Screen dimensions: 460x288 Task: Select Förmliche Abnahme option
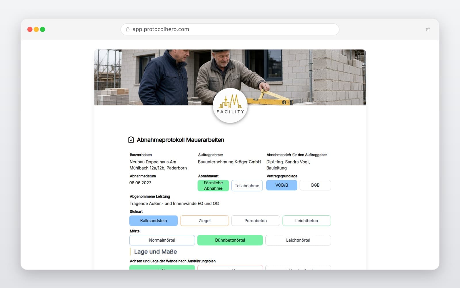click(x=213, y=185)
